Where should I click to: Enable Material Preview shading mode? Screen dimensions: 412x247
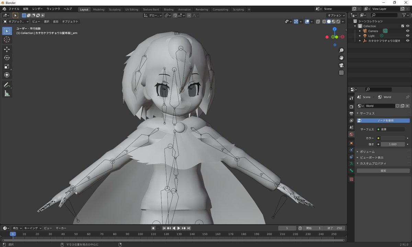tap(333, 22)
